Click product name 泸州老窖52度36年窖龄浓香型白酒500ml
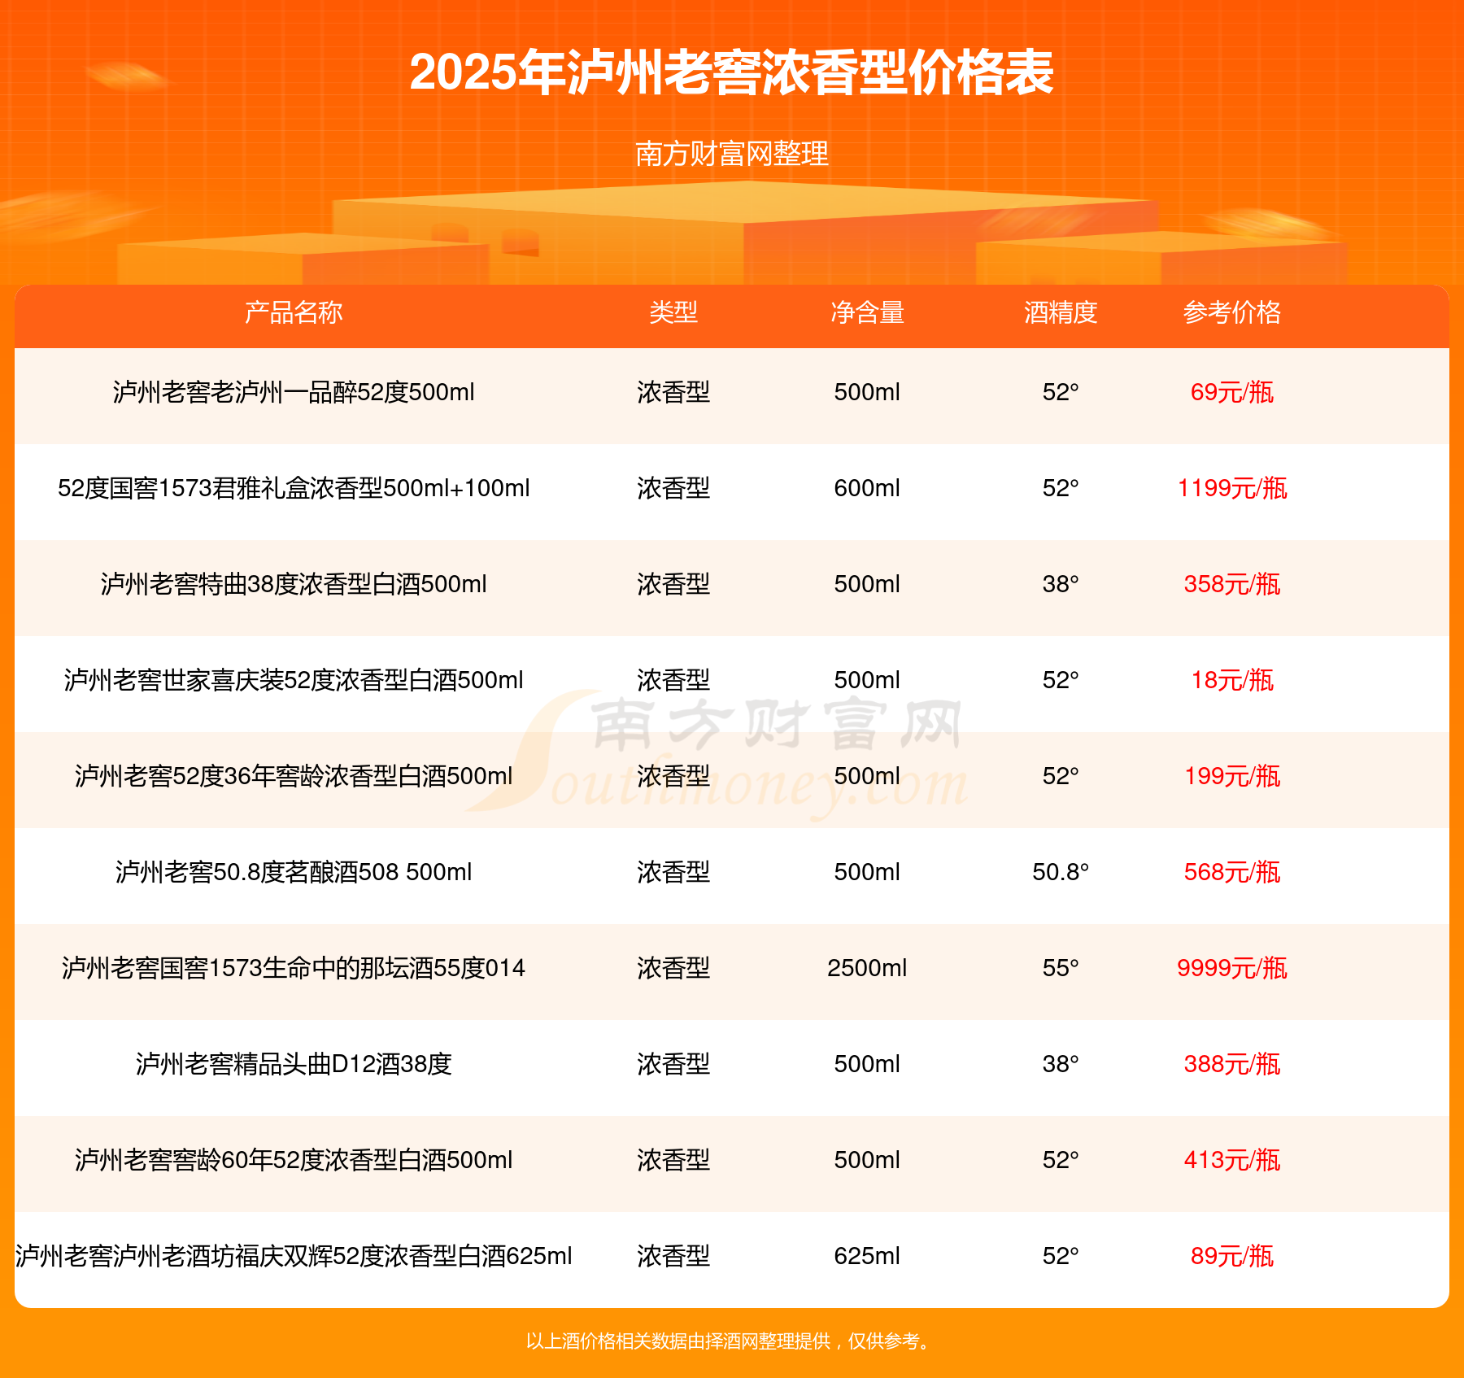Image resolution: width=1464 pixels, height=1378 pixels. [x=294, y=776]
